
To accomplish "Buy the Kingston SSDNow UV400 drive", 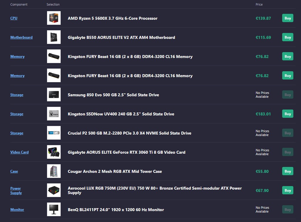I will point(287,114).
